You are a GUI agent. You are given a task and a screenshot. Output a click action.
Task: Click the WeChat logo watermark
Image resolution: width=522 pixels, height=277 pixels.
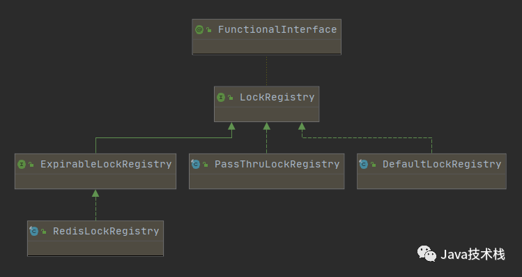[427, 254]
